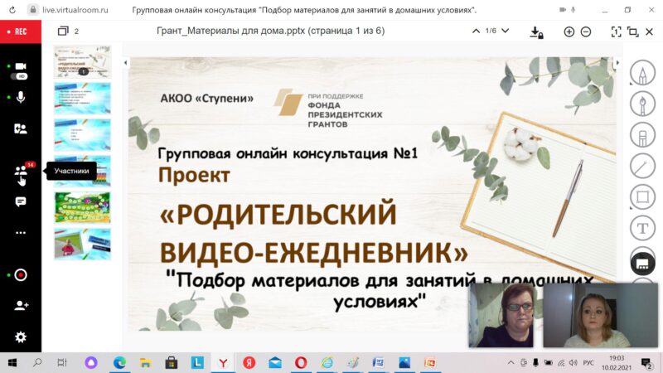Screen dimensions: 663x373
Task: Open the three-dots more options menu
Action: 20,233
